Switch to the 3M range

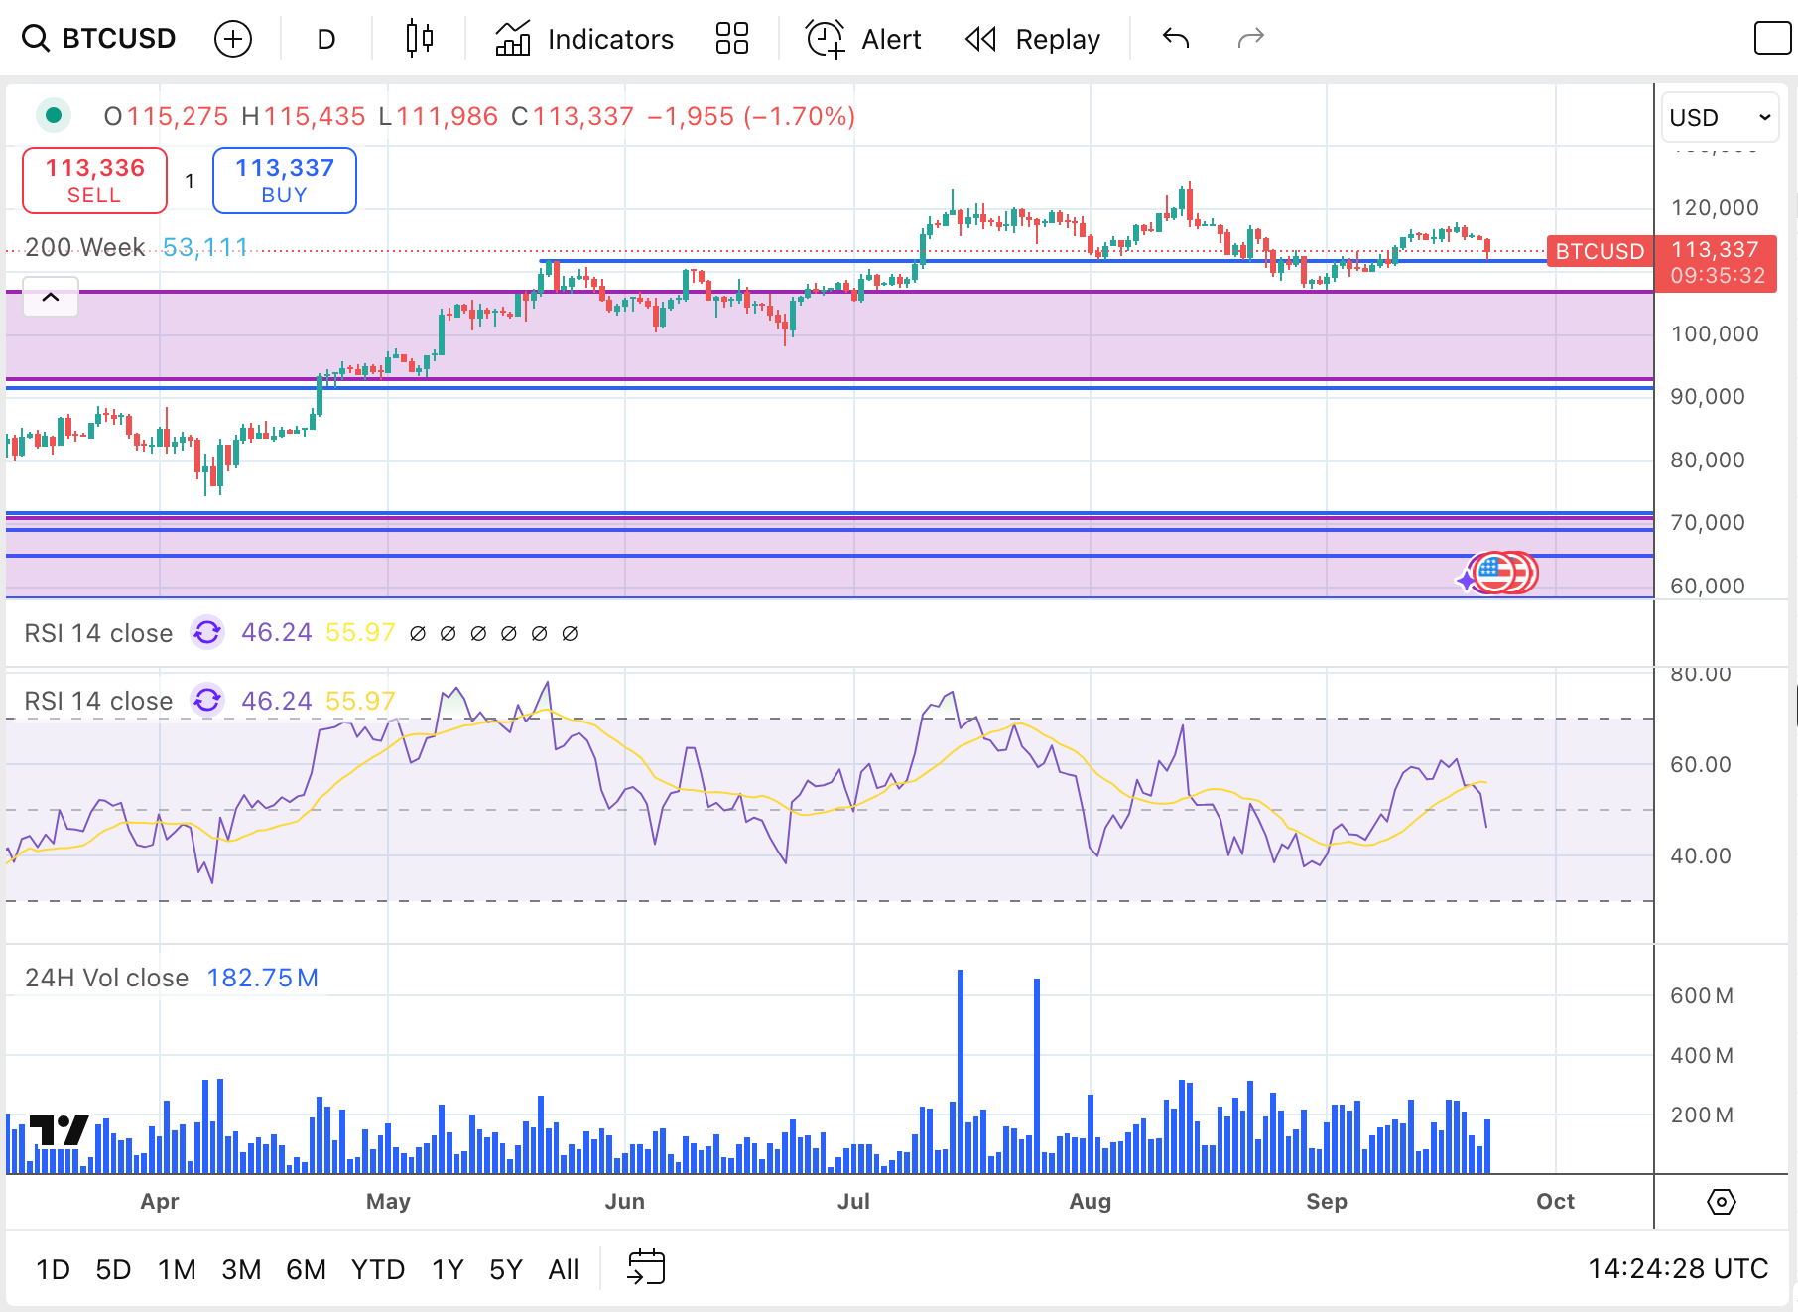tap(241, 1269)
